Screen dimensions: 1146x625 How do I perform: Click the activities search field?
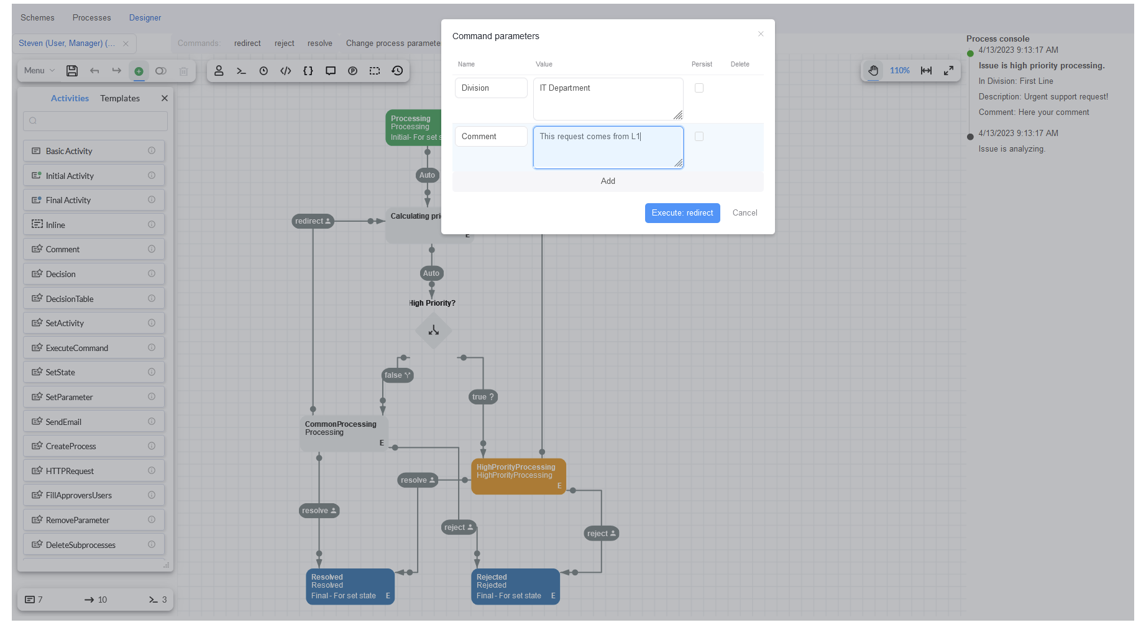(x=95, y=121)
